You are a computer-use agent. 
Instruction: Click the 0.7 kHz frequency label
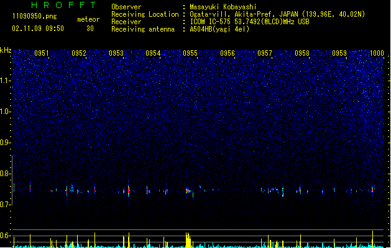[5, 205]
